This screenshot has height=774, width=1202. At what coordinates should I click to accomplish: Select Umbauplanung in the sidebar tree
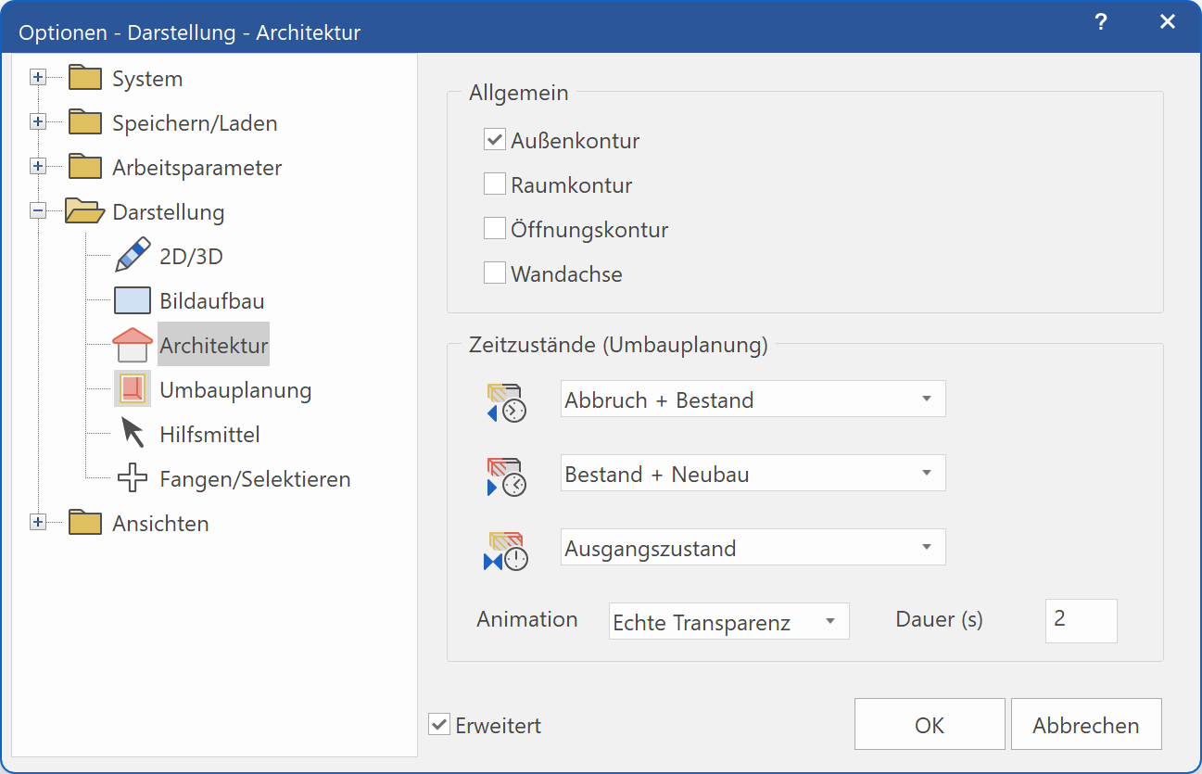[x=234, y=389]
